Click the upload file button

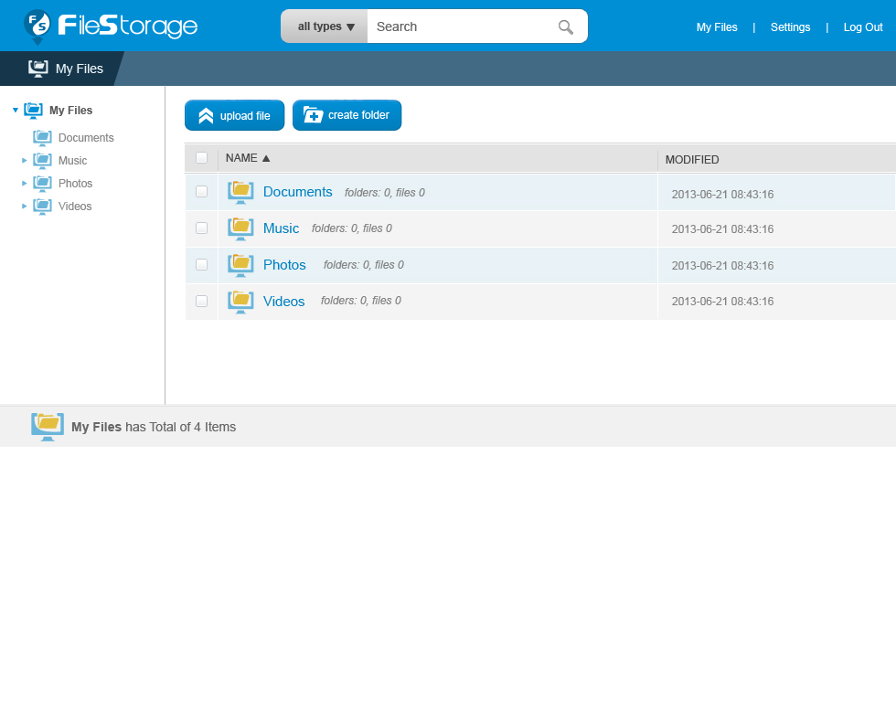click(x=234, y=115)
